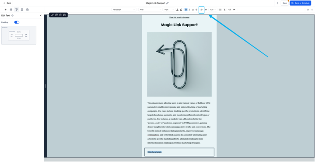315x162 pixels.
Task: Toggle the Padding switch off
Action: [17, 22]
